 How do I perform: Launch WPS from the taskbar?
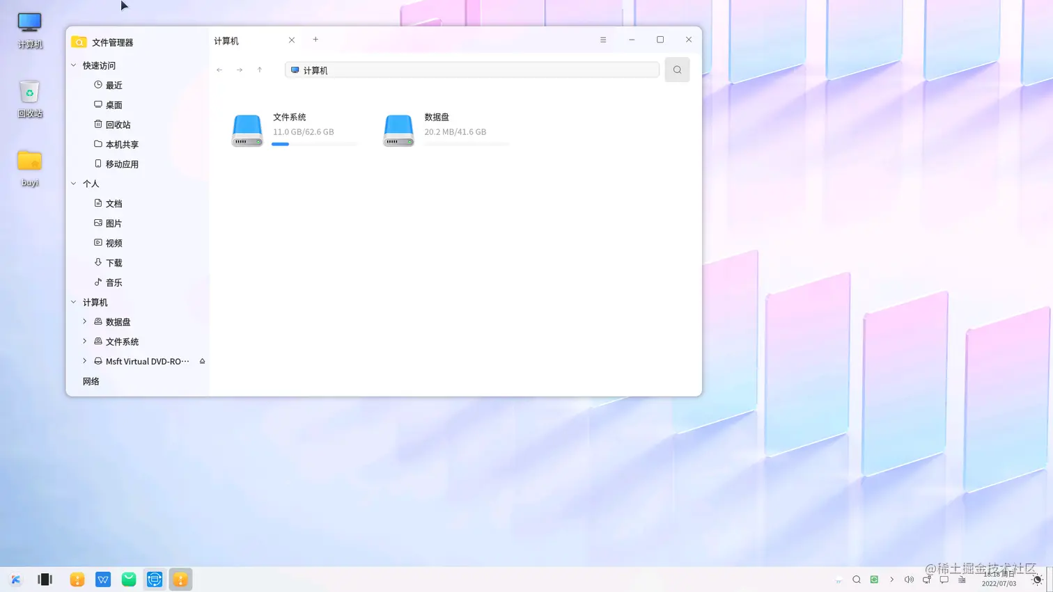[x=103, y=579]
